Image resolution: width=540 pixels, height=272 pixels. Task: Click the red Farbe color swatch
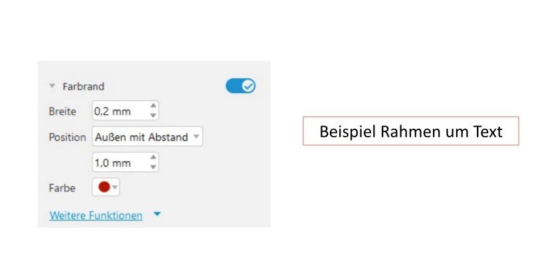[104, 188]
